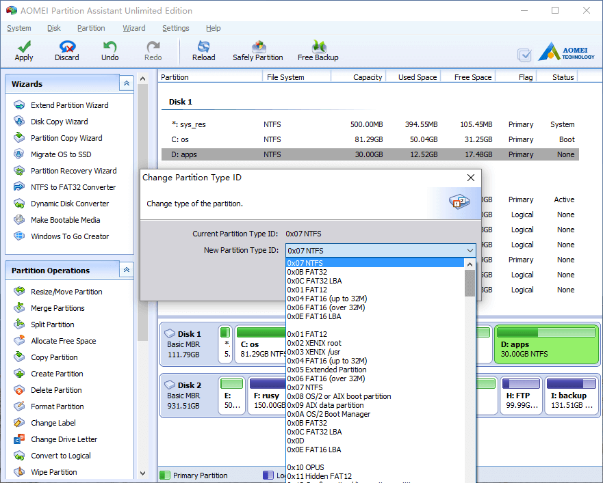The height and width of the screenshot is (483, 603).
Task: Open Safely Partition tool
Action: click(258, 51)
